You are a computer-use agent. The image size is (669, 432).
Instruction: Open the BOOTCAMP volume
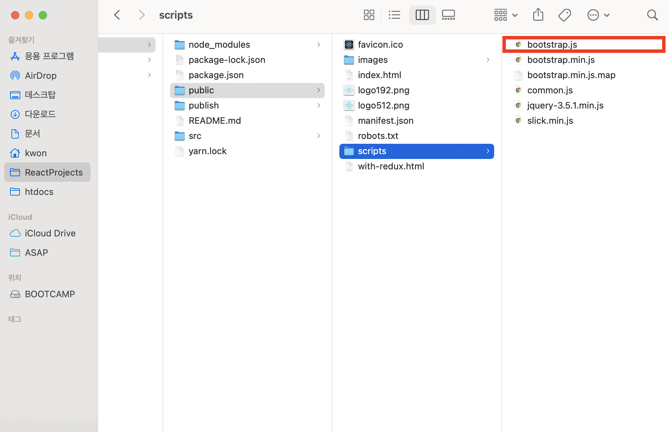50,294
